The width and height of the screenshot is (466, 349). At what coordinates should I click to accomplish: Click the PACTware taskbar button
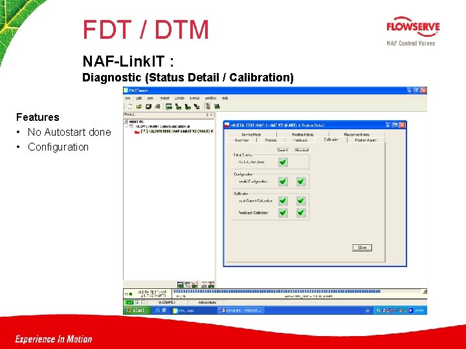pos(193,310)
